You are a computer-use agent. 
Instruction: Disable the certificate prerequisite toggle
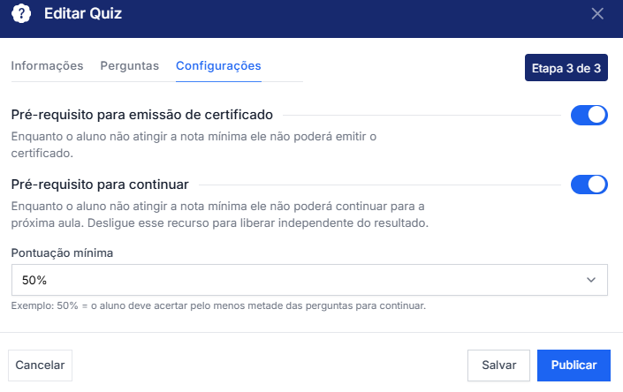589,115
